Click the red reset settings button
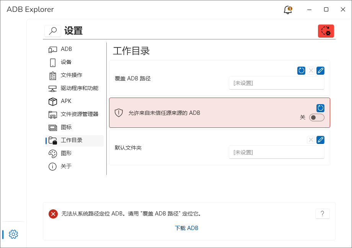 326,31
